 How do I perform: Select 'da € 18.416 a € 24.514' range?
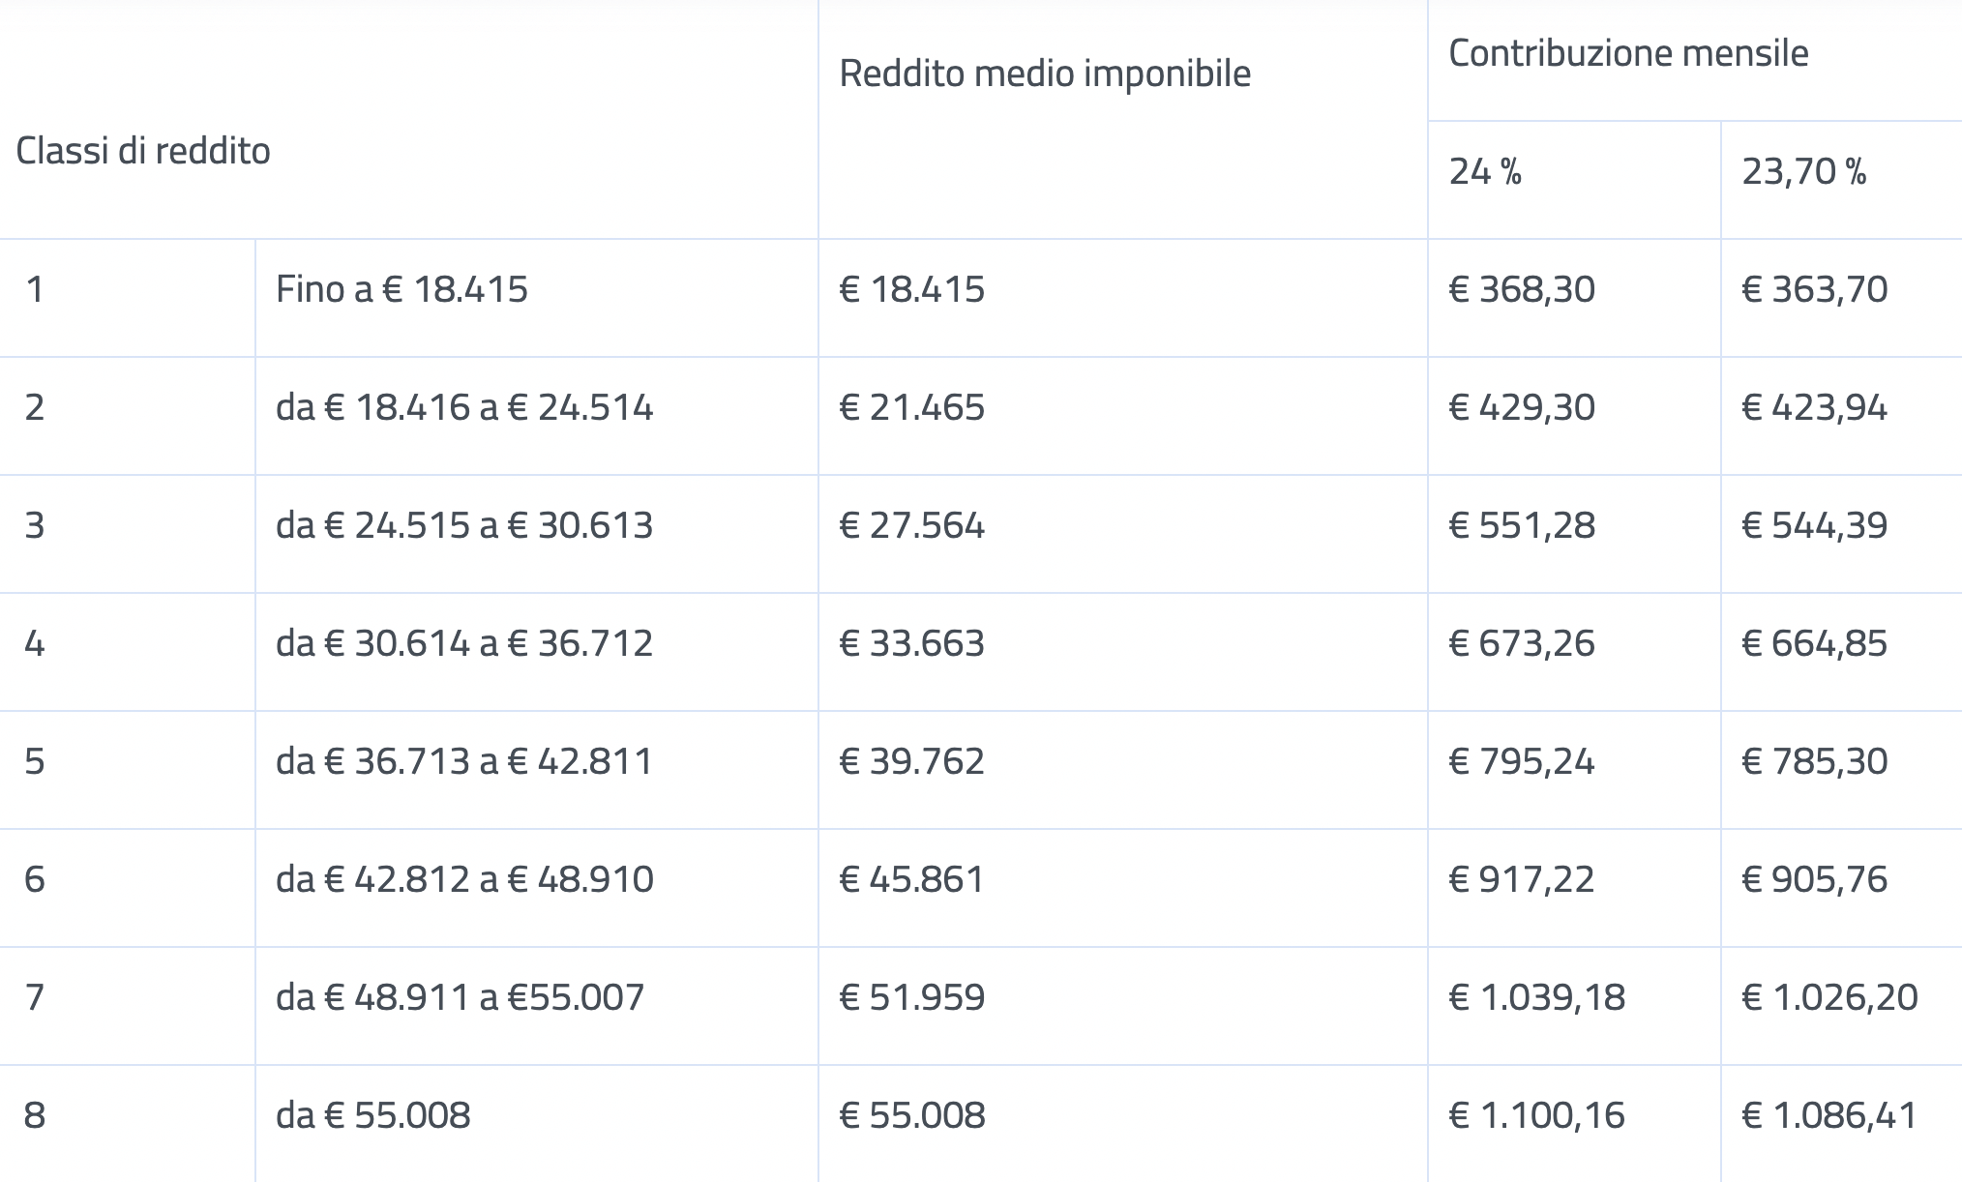(x=464, y=407)
